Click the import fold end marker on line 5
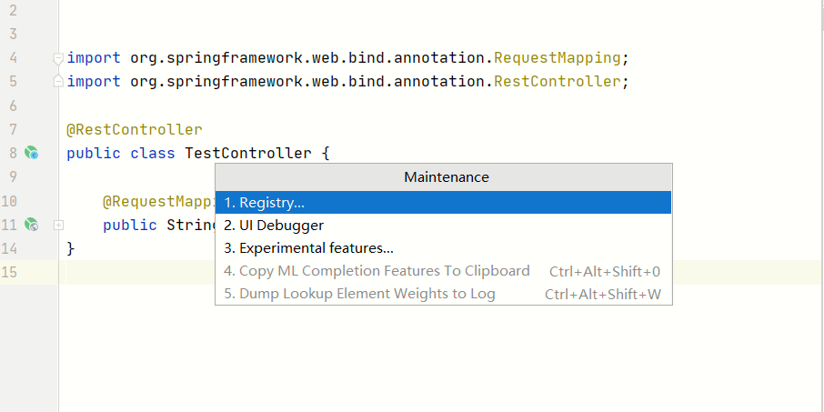Image resolution: width=824 pixels, height=412 pixels. click(58, 82)
